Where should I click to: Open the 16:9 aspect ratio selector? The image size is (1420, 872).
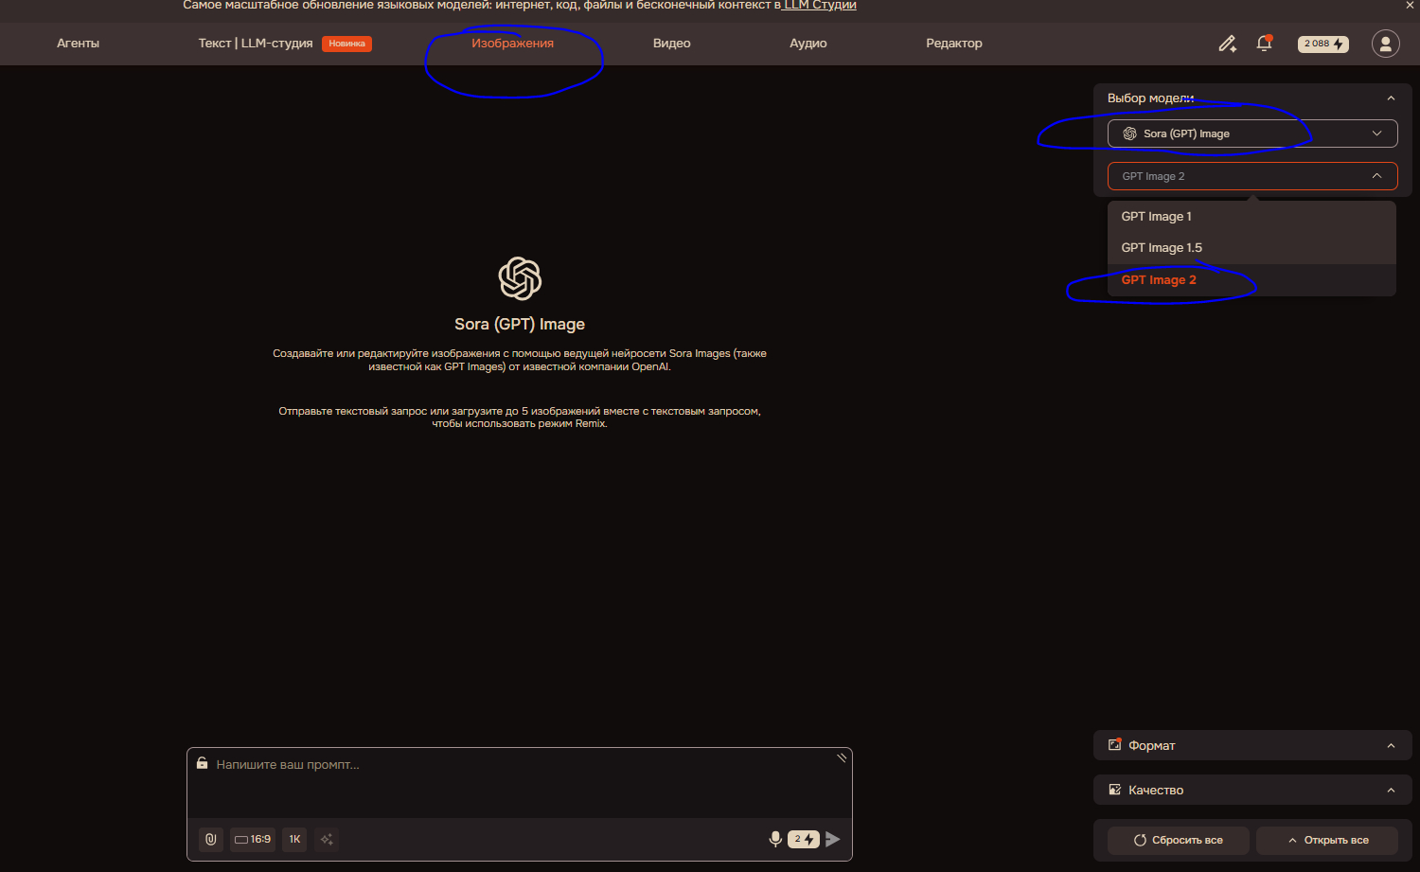click(253, 839)
